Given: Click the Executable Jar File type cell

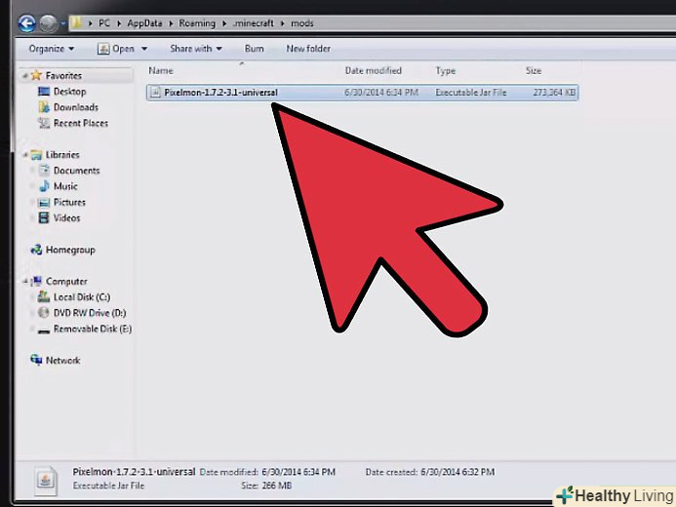Looking at the screenshot, I should coord(471,93).
